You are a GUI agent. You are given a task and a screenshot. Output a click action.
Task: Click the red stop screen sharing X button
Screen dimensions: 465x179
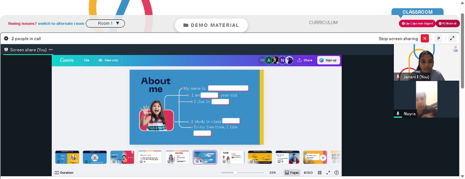point(425,38)
